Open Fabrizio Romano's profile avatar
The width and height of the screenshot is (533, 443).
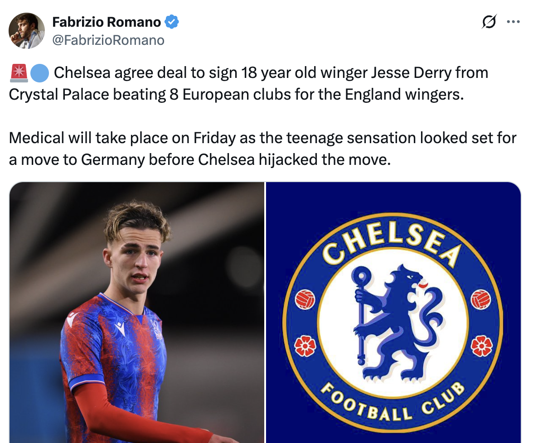(26, 31)
